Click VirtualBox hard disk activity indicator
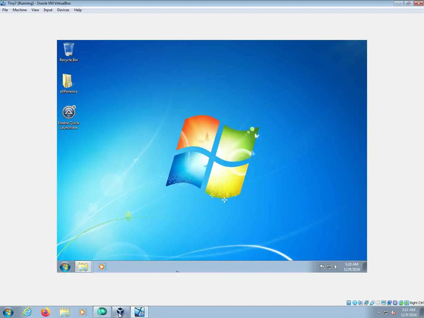Image resolution: width=424 pixels, height=318 pixels. pyautogui.click(x=349, y=303)
